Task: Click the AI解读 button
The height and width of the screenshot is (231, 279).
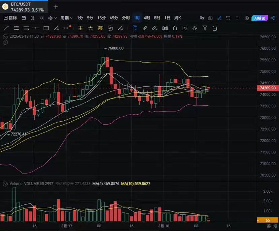Action: (260, 18)
